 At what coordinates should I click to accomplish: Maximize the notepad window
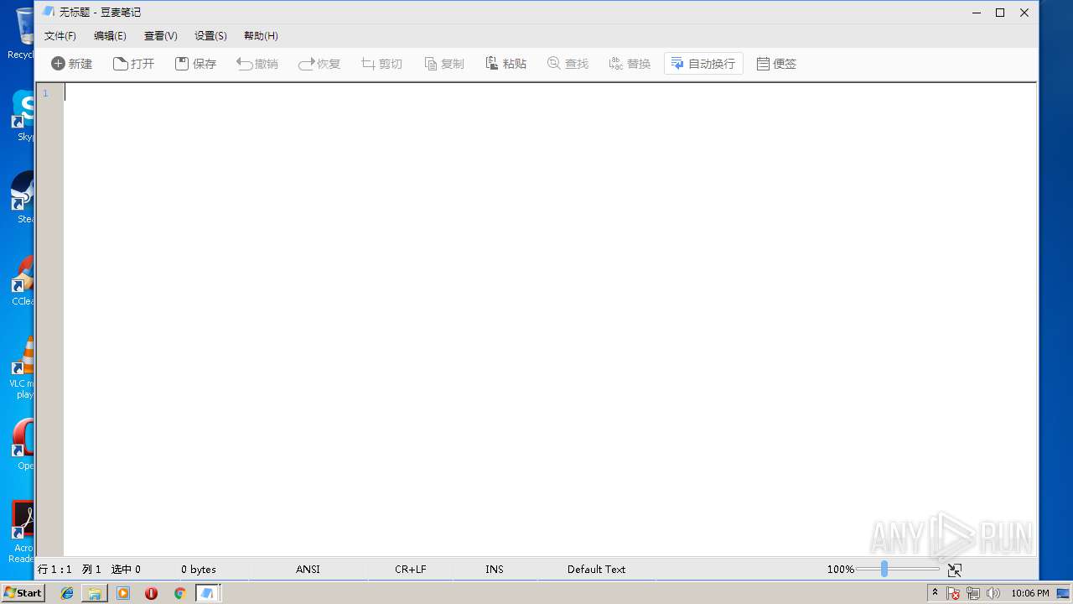[1000, 13]
